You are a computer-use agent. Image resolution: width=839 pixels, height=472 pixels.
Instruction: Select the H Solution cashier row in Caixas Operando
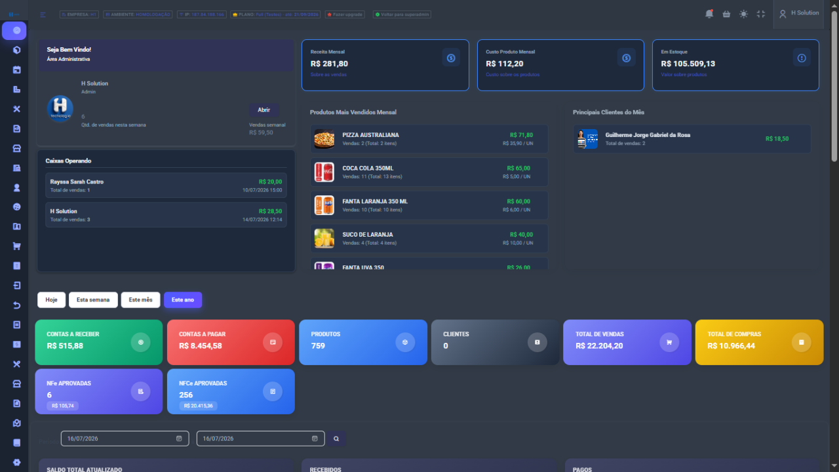click(x=166, y=215)
